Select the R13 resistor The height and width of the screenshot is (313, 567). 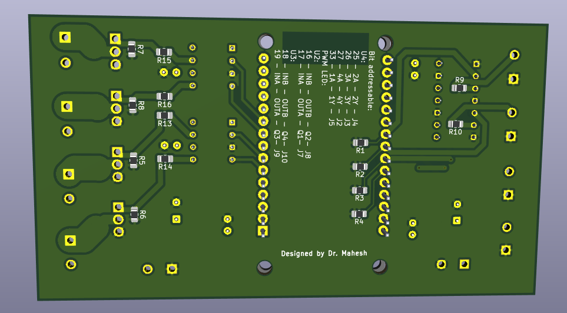[164, 116]
